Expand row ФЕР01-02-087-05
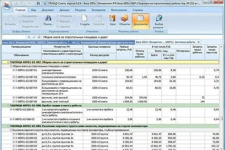This screenshot has height=150, width=225. [x=14, y=98]
